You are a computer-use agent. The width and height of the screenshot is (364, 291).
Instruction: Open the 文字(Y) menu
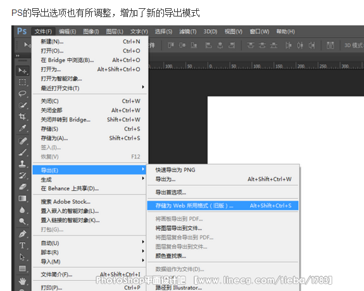pos(139,31)
